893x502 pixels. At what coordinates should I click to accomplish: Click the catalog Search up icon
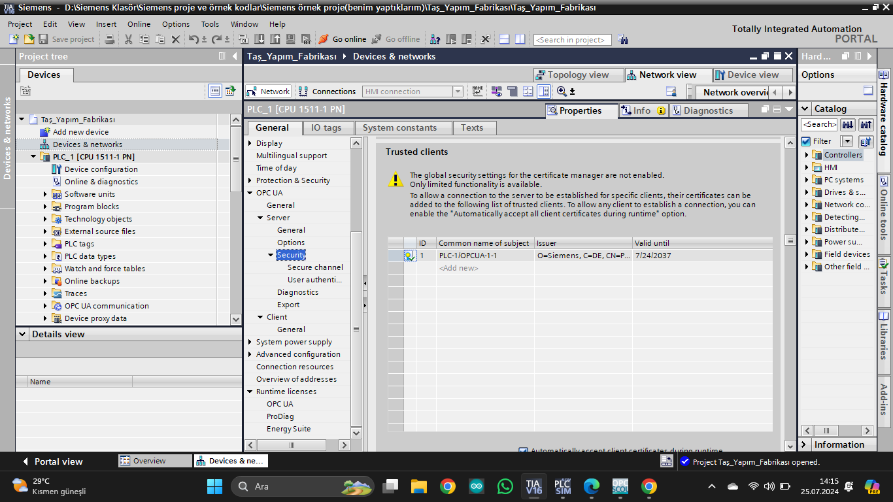(x=866, y=124)
